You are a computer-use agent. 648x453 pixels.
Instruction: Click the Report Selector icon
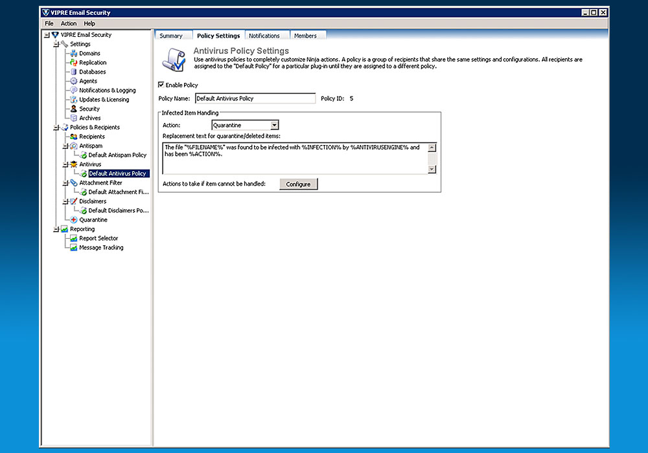74,238
